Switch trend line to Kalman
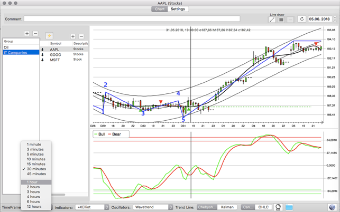This screenshot has height=212, width=340. tap(227, 207)
